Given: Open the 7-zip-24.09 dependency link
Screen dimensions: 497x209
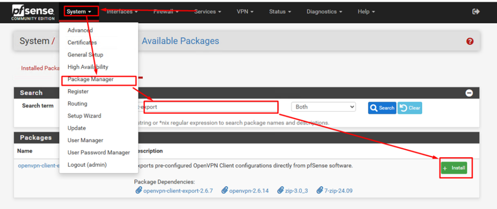Looking at the screenshot, I should pyautogui.click(x=334, y=191).
